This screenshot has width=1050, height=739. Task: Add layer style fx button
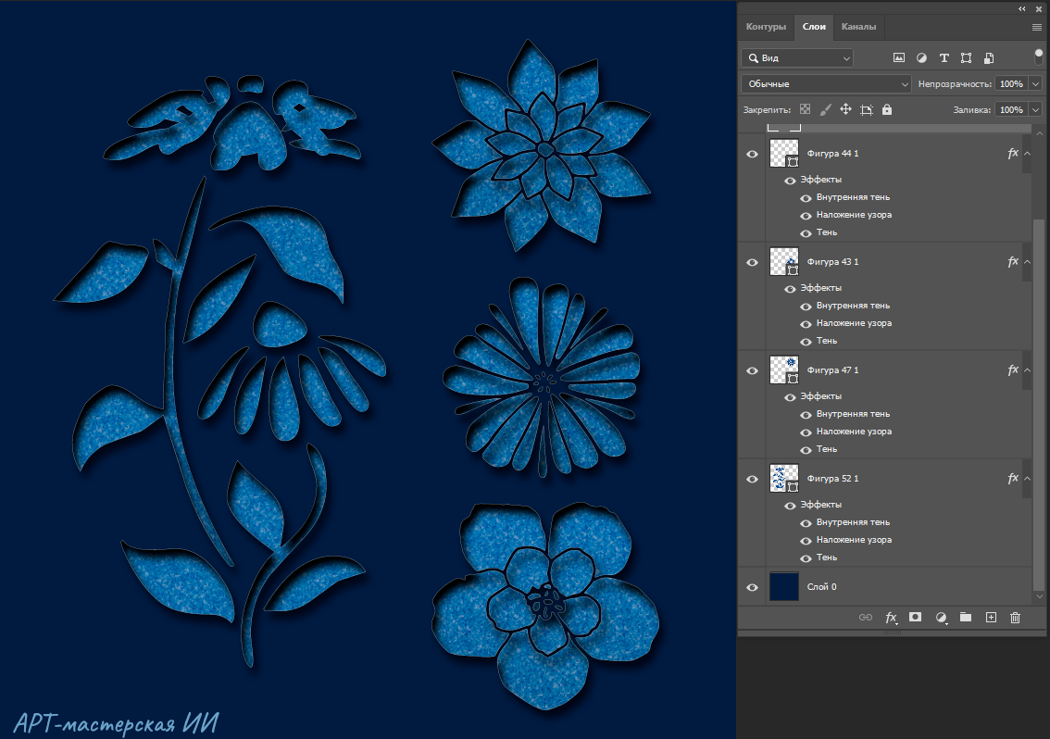[x=891, y=618]
